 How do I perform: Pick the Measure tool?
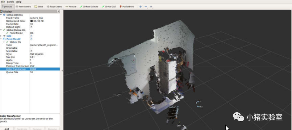coord(71,6)
